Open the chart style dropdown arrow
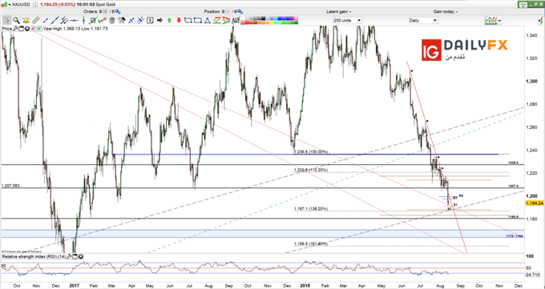The height and width of the screenshot is (289, 545). click(10, 5)
